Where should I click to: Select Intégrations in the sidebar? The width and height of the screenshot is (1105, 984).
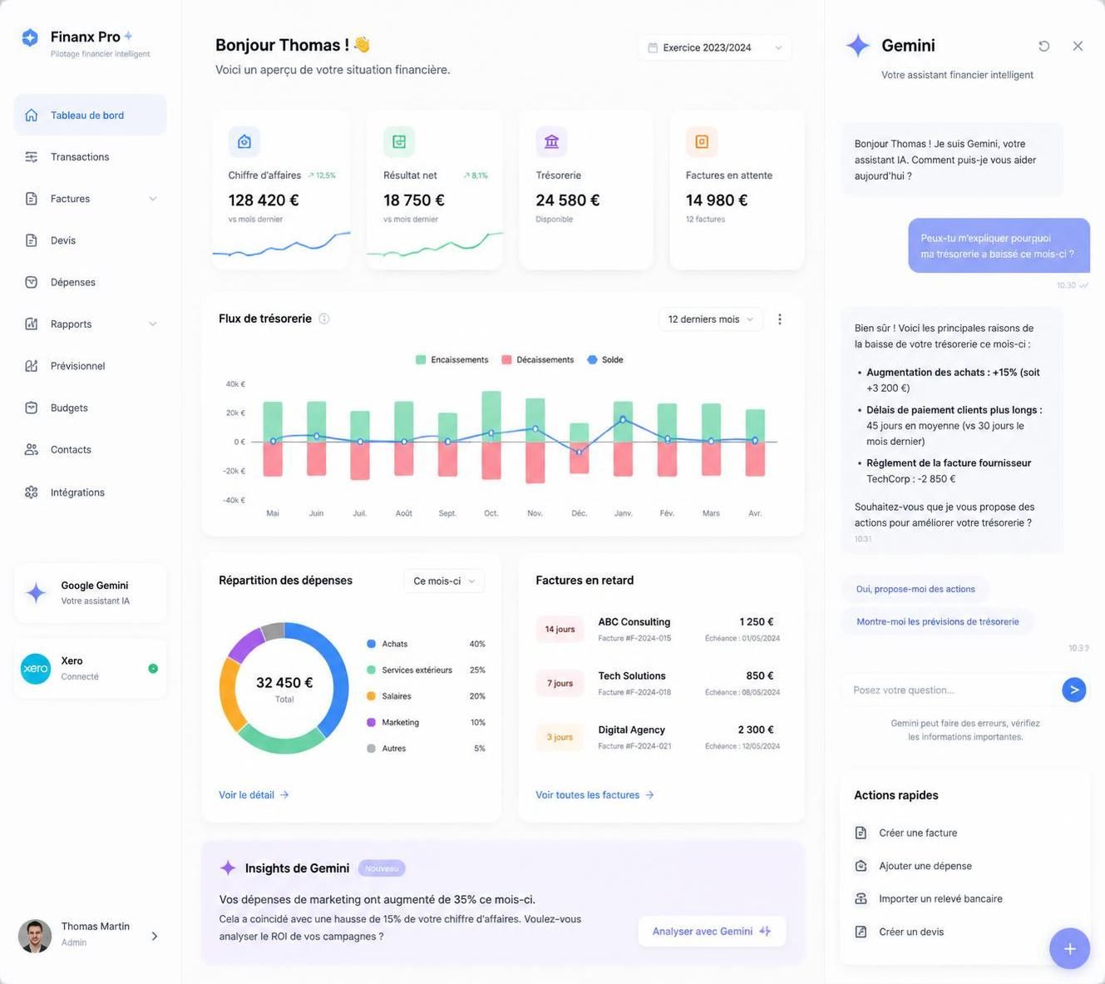(90, 492)
